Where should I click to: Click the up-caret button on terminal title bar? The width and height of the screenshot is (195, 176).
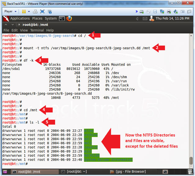coord(6,25)
